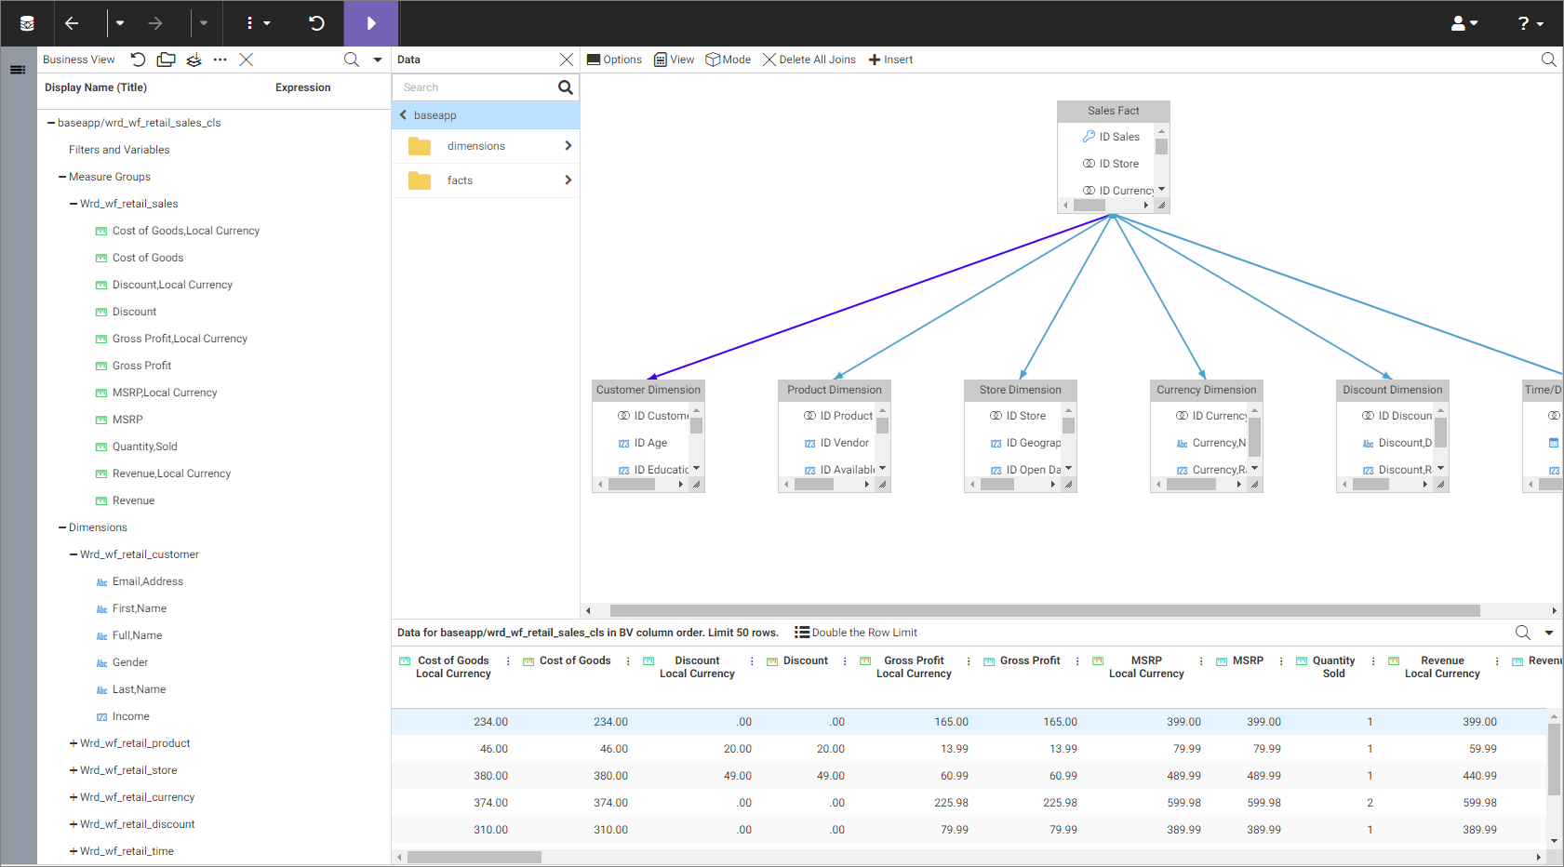Screen dimensions: 1564x867
Task: Open the Gross Profit column options menu
Action: 1077,661
